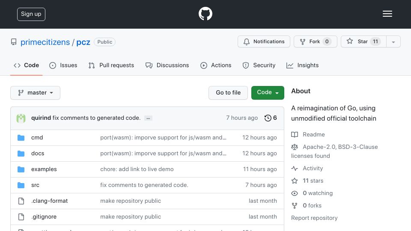Open the cmd folder
Viewport: 411px width, 231px height.
37,137
